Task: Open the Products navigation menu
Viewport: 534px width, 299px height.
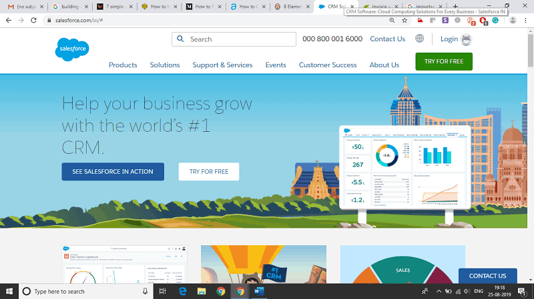Action: click(x=123, y=65)
